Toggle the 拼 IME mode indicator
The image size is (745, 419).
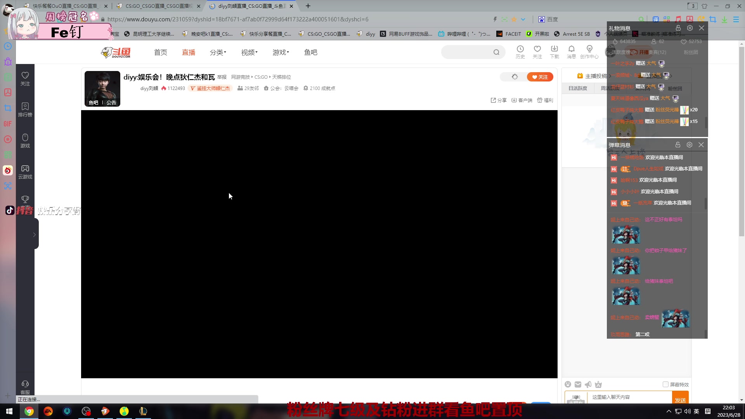pyautogui.click(x=708, y=411)
